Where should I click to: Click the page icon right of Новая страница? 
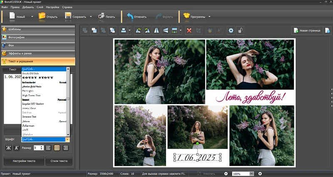point(327,30)
